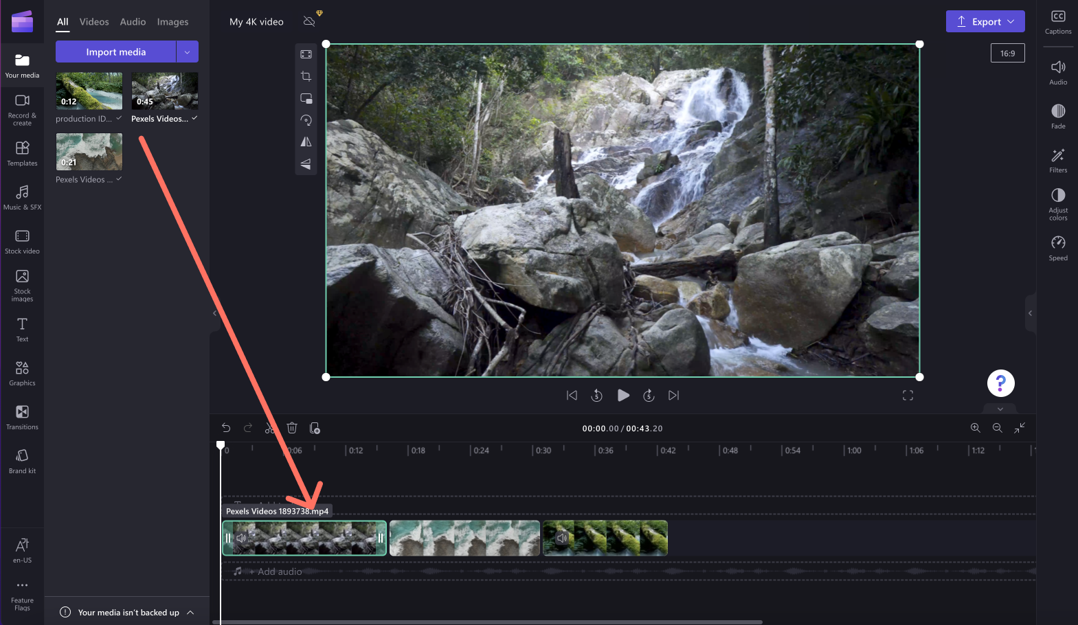Mute the green mossy clip's audio

coord(562,538)
